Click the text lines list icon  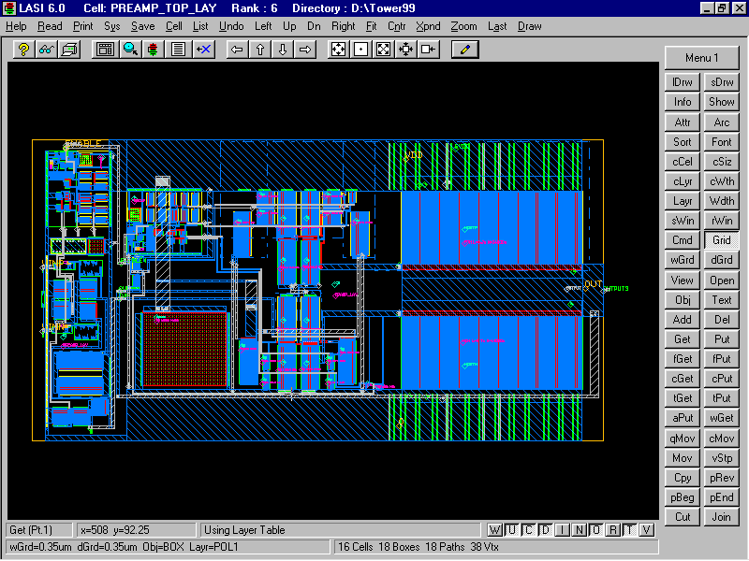(176, 49)
